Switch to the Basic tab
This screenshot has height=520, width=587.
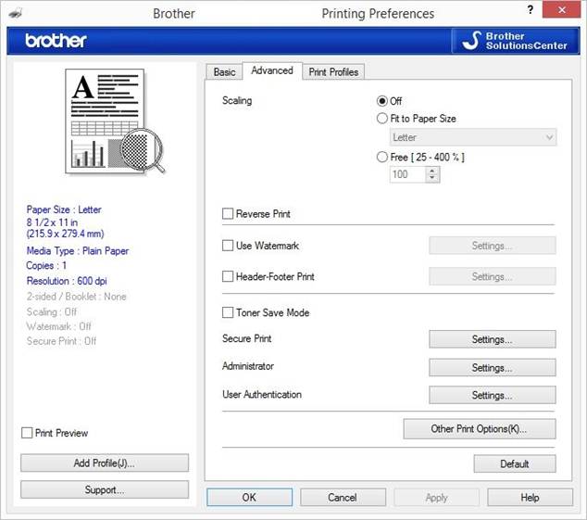225,71
